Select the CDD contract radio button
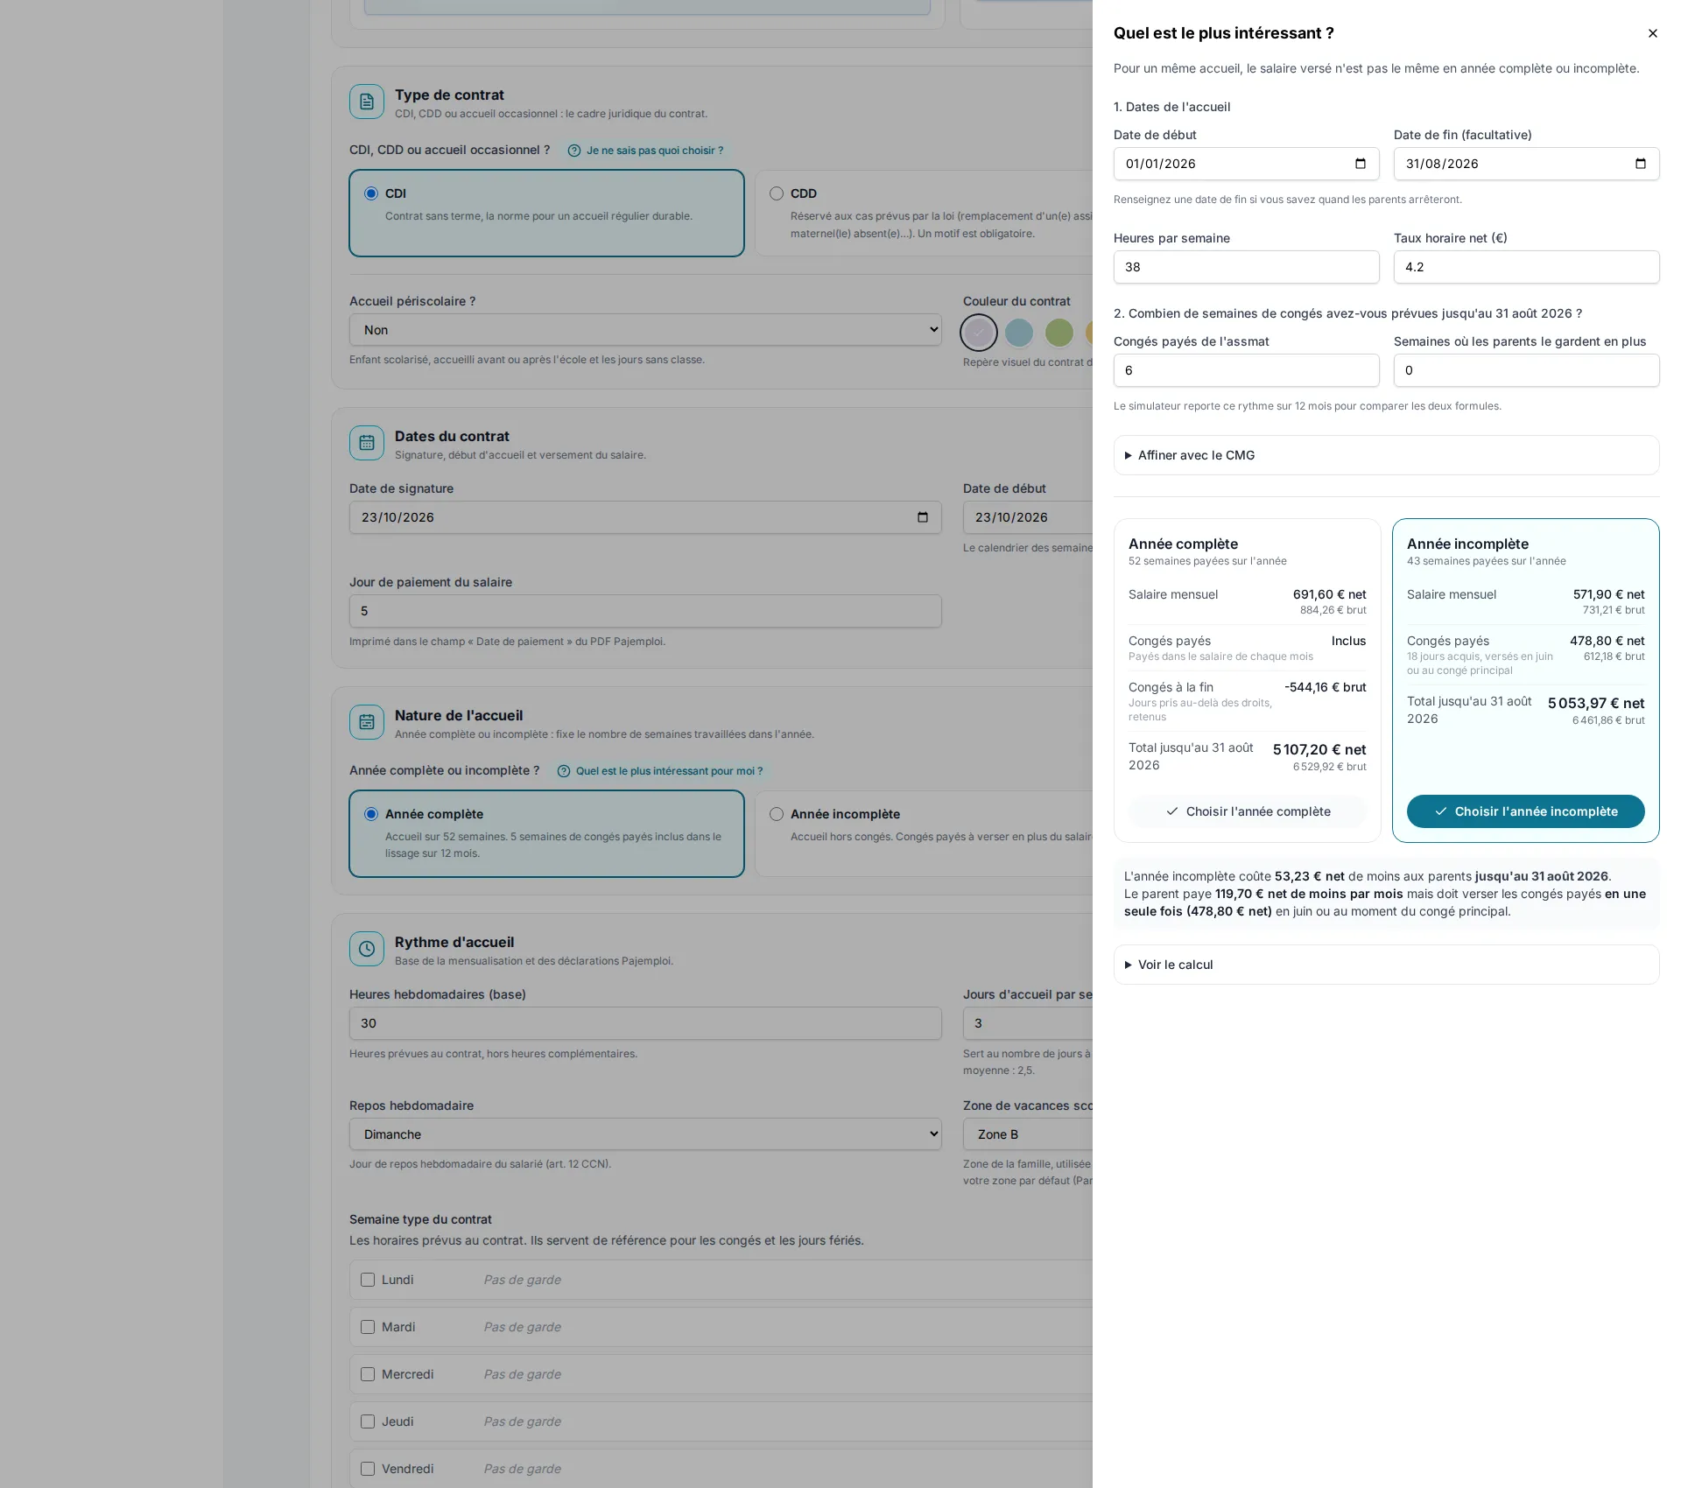The width and height of the screenshot is (1681, 1488). tap(777, 193)
